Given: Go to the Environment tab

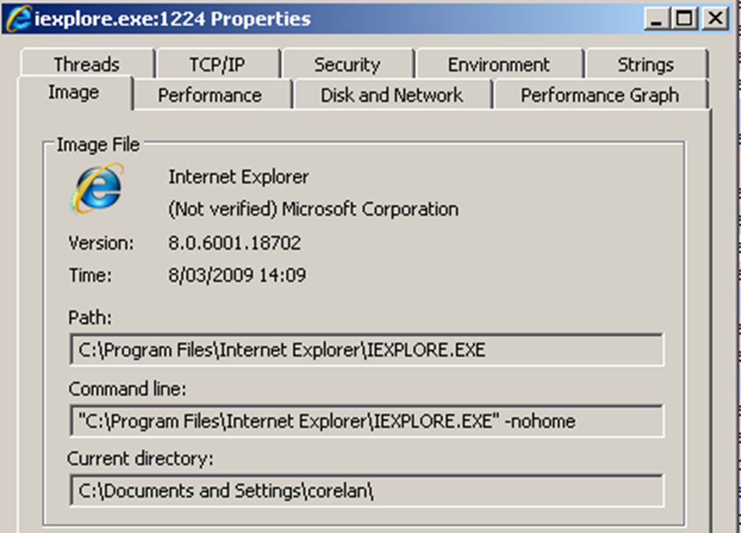Looking at the screenshot, I should 499,64.
